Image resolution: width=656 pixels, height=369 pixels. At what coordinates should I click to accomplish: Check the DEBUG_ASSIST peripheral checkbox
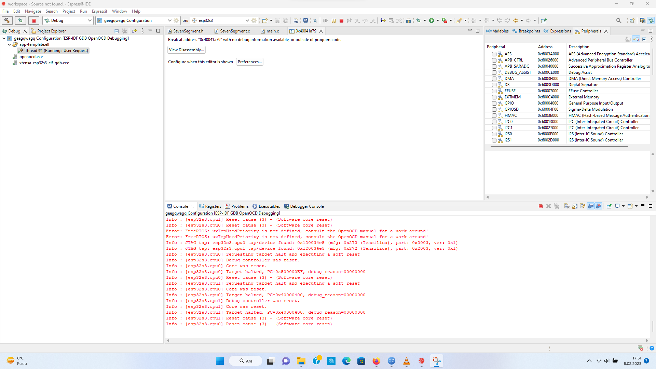[x=494, y=72]
